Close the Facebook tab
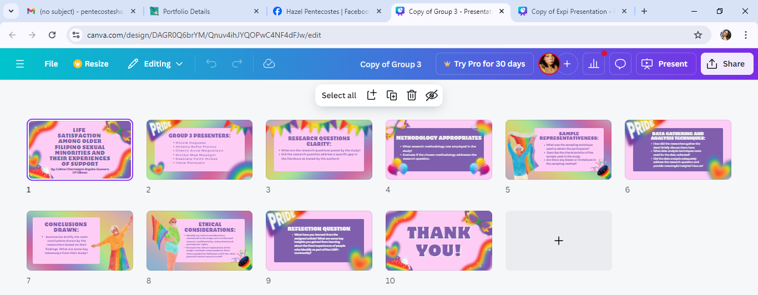Image resolution: width=758 pixels, height=295 pixels. point(378,11)
